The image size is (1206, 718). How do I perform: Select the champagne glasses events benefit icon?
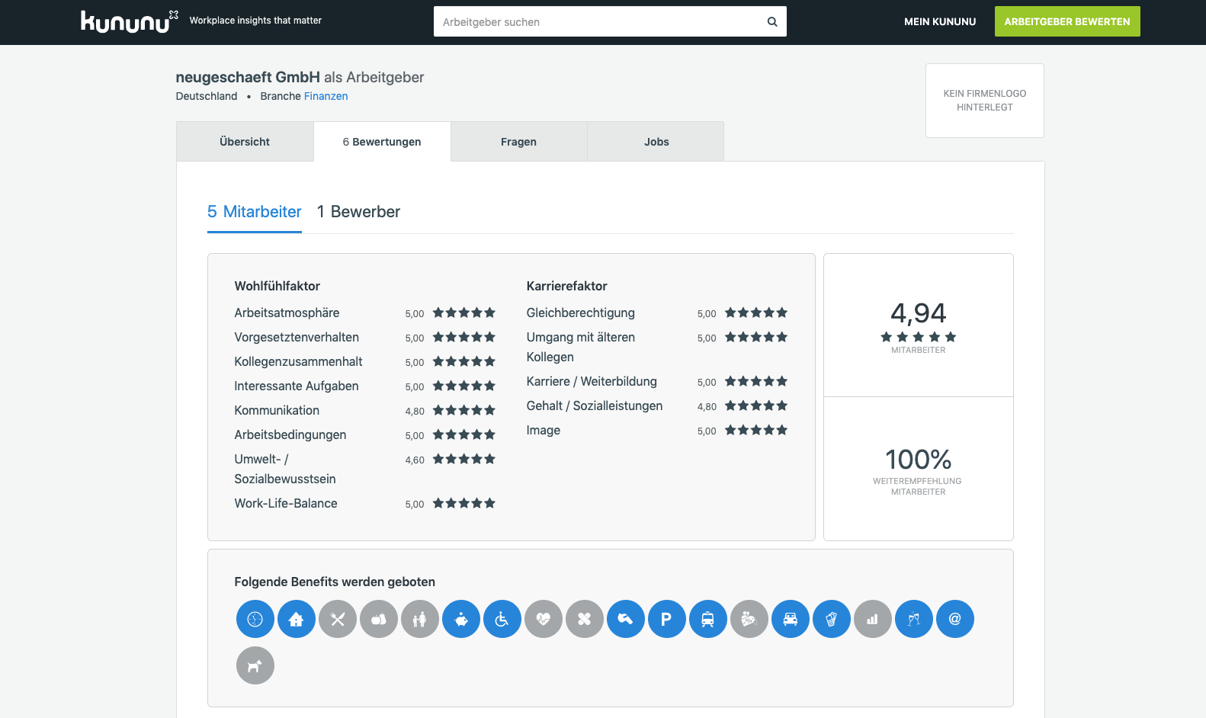click(914, 619)
